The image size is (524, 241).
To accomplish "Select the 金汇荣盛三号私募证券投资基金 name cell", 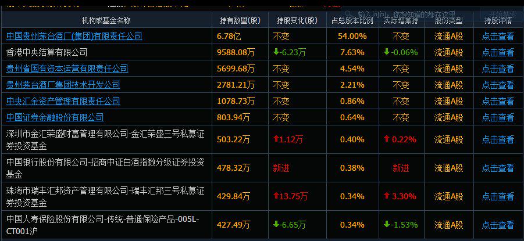I will (x=106, y=139).
